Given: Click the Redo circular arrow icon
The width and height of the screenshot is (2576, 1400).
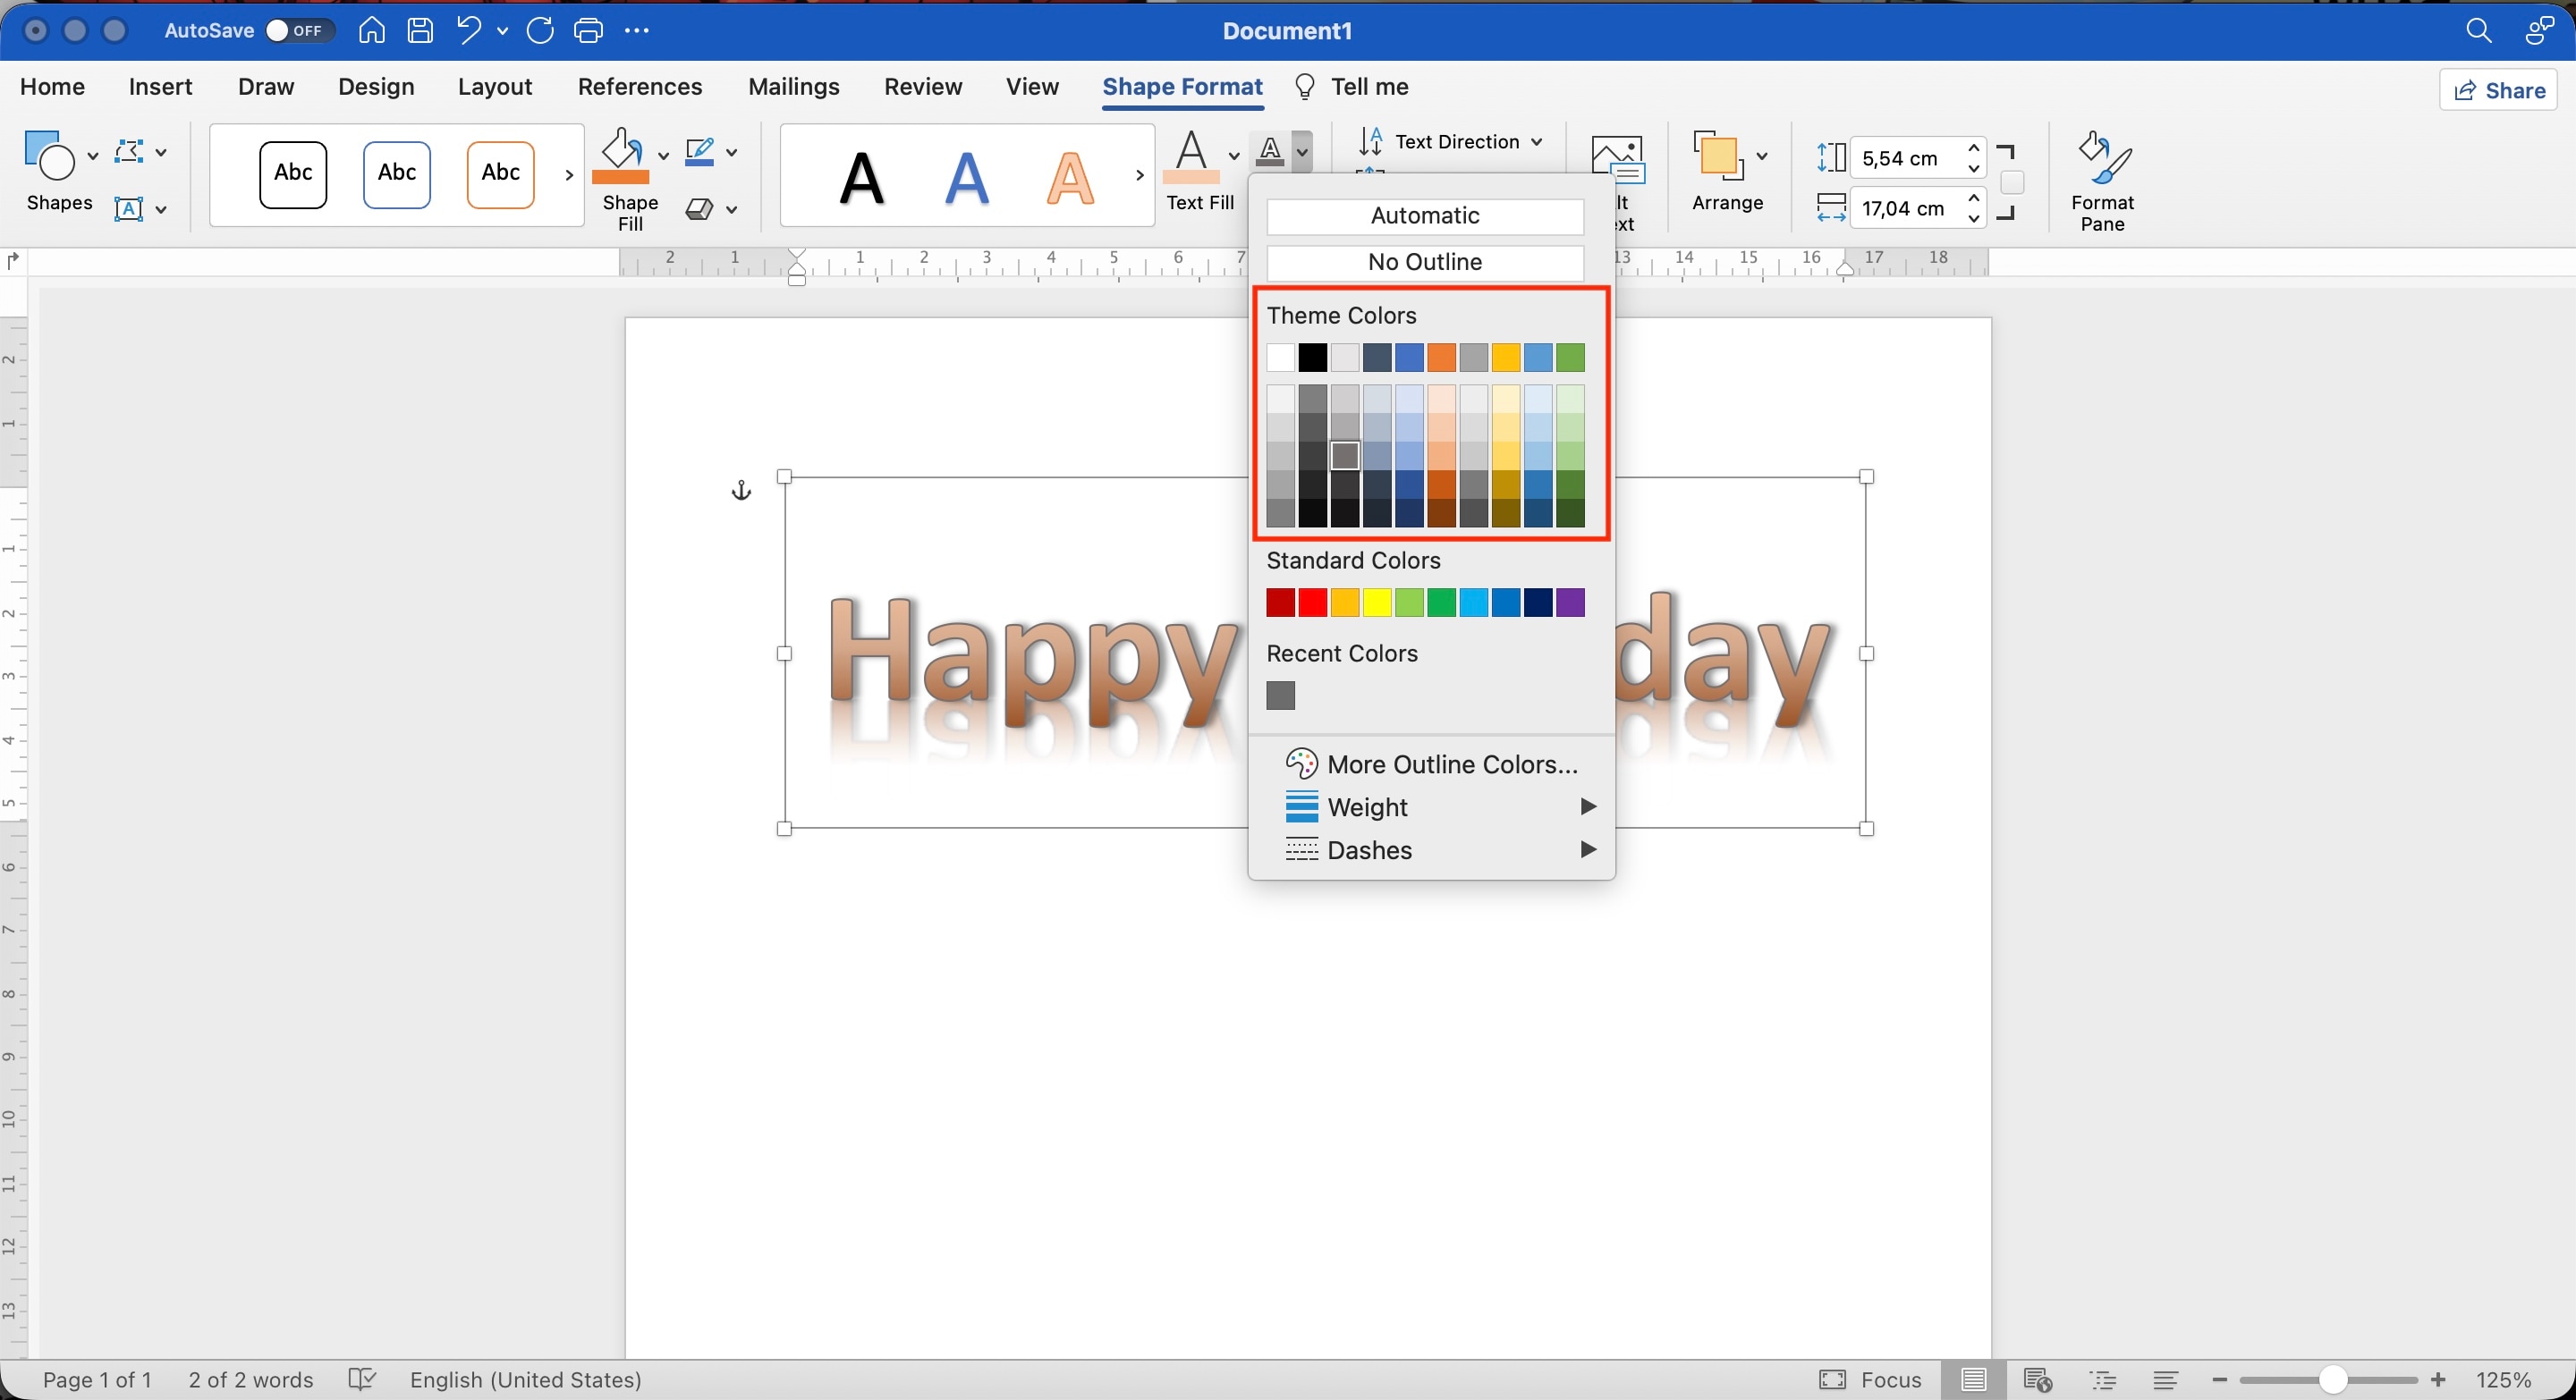Looking at the screenshot, I should tap(540, 30).
